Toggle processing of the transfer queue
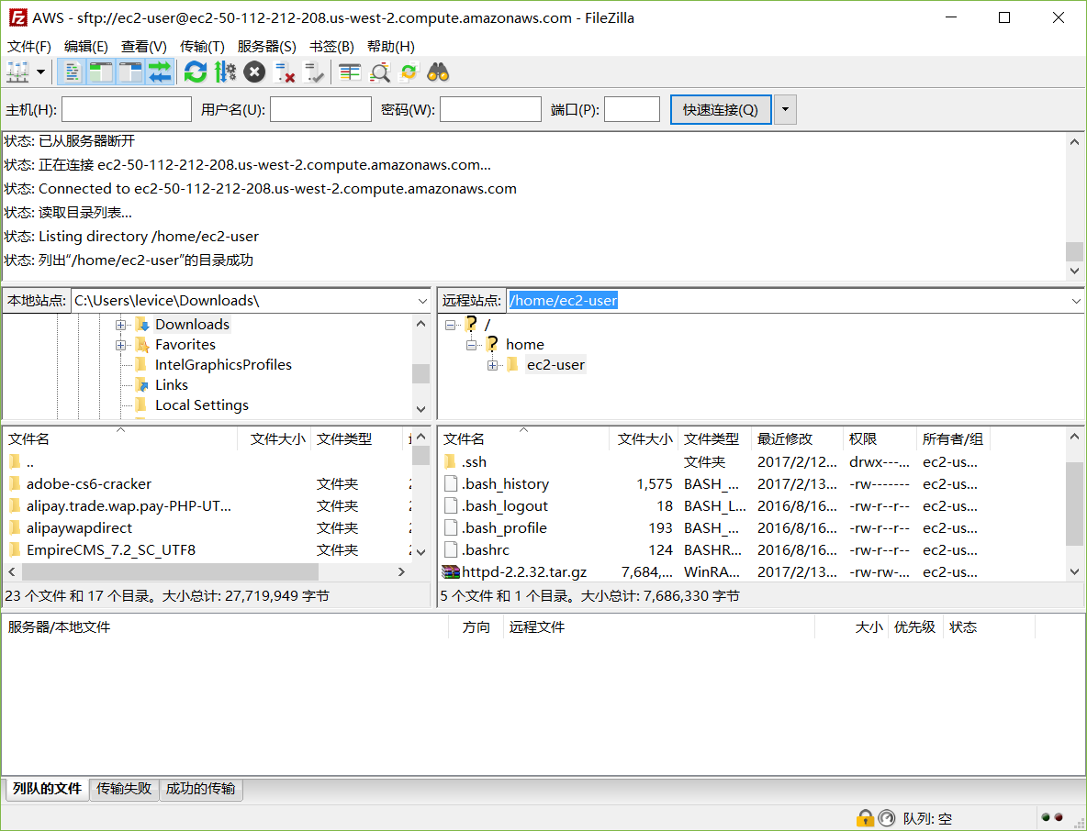The height and width of the screenshot is (831, 1087). pos(225,72)
